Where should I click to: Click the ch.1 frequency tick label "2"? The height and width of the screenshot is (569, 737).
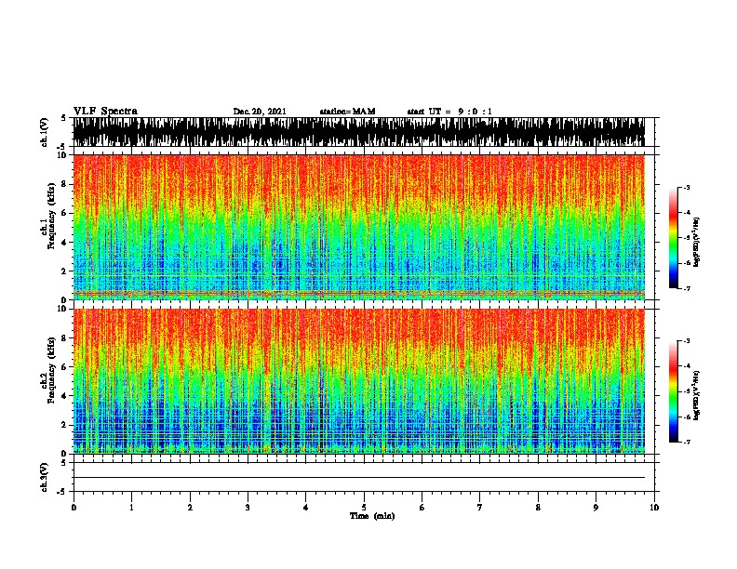pos(65,271)
